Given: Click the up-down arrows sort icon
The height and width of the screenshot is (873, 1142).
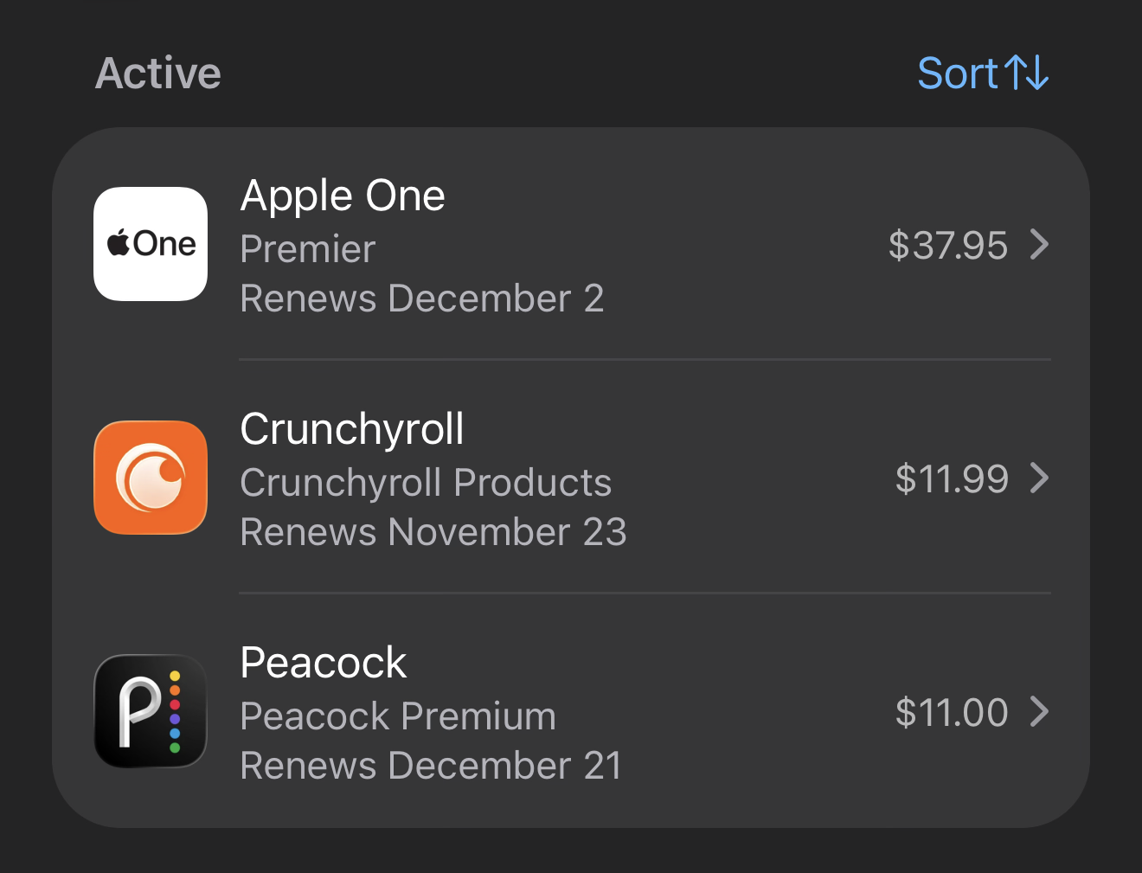Looking at the screenshot, I should pos(1027,73).
